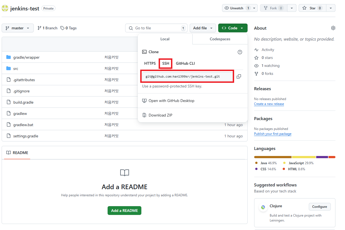Click the 0 forks link in About

click(x=264, y=73)
